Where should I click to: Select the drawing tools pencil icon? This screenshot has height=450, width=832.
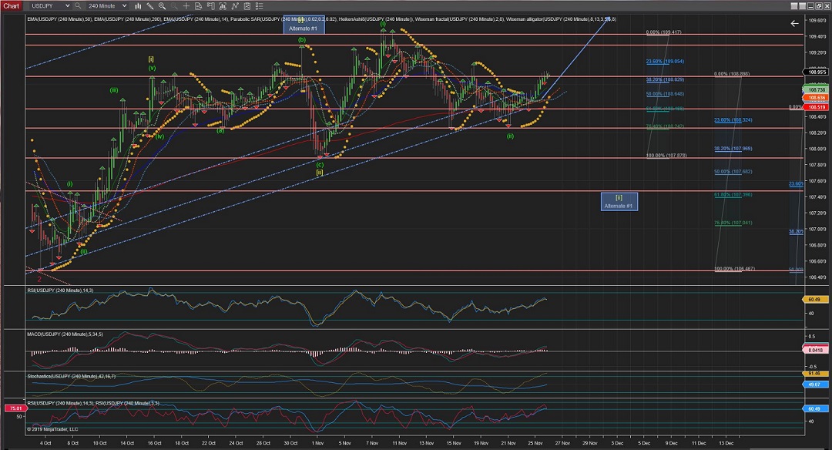click(x=149, y=5)
